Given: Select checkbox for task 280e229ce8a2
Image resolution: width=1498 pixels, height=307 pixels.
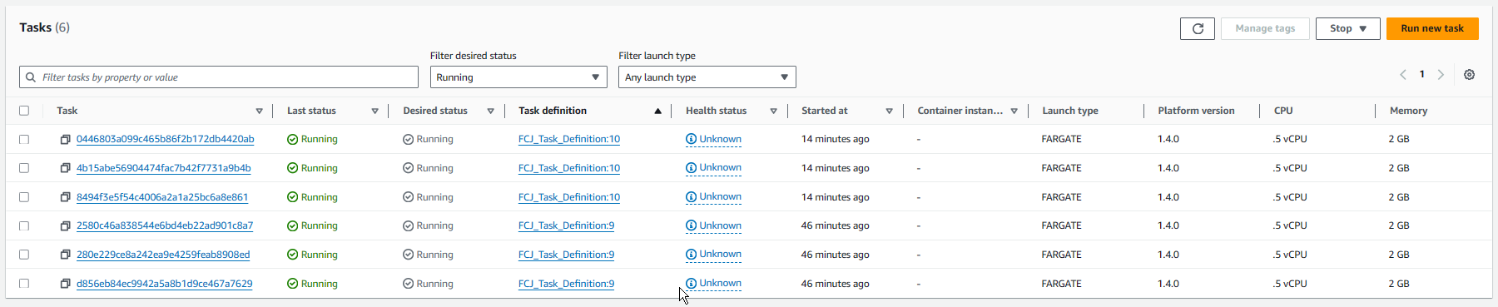Looking at the screenshot, I should point(24,255).
